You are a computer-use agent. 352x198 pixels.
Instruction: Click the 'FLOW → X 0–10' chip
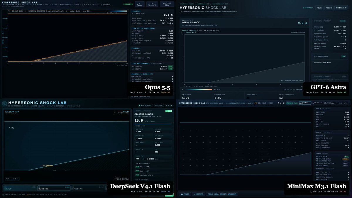pyautogui.click(x=12, y=178)
